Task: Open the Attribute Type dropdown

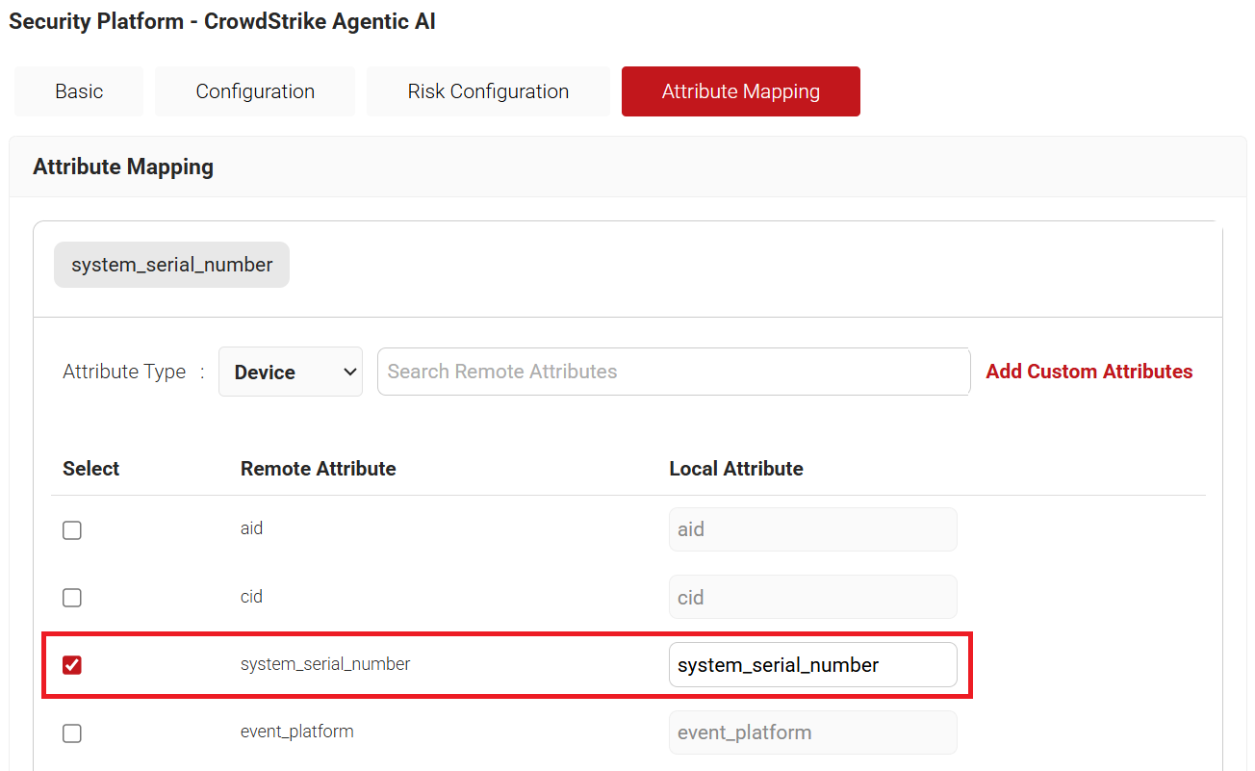Action: click(x=291, y=372)
